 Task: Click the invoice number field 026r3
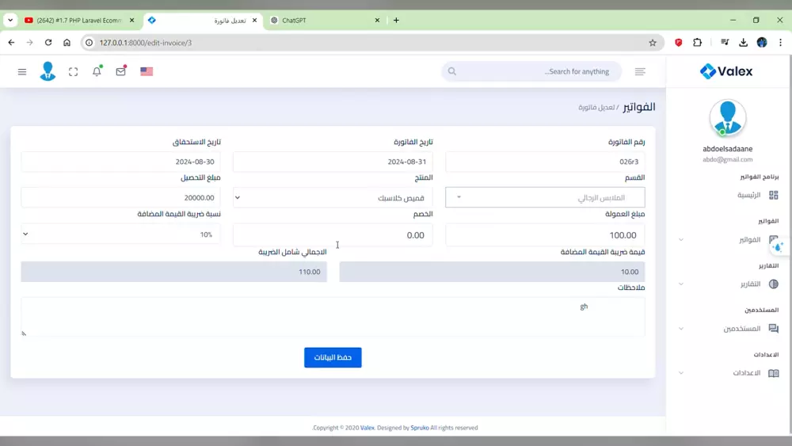tap(545, 162)
